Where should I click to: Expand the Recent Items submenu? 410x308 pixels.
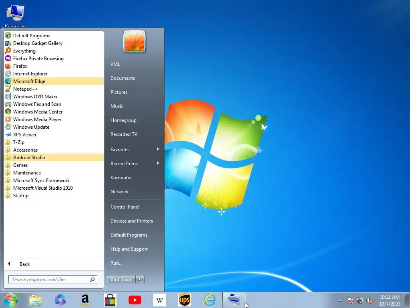click(135, 164)
